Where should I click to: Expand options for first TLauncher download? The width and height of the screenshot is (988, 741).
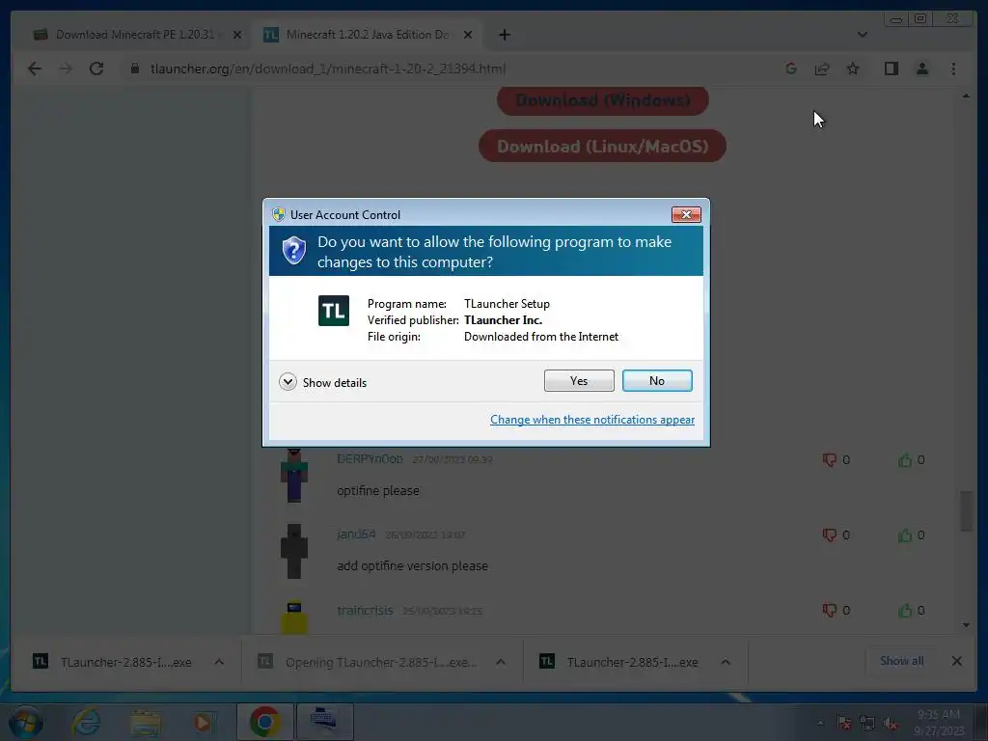[219, 662]
